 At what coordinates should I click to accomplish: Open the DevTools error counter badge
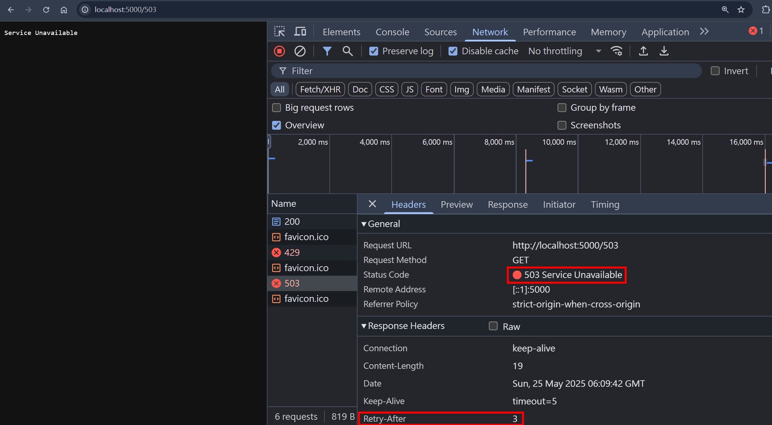[756, 31]
